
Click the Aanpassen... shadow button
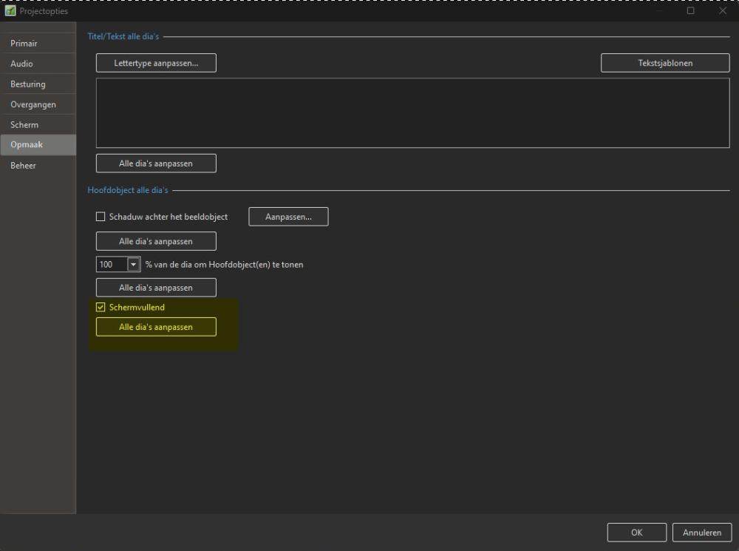coord(288,217)
